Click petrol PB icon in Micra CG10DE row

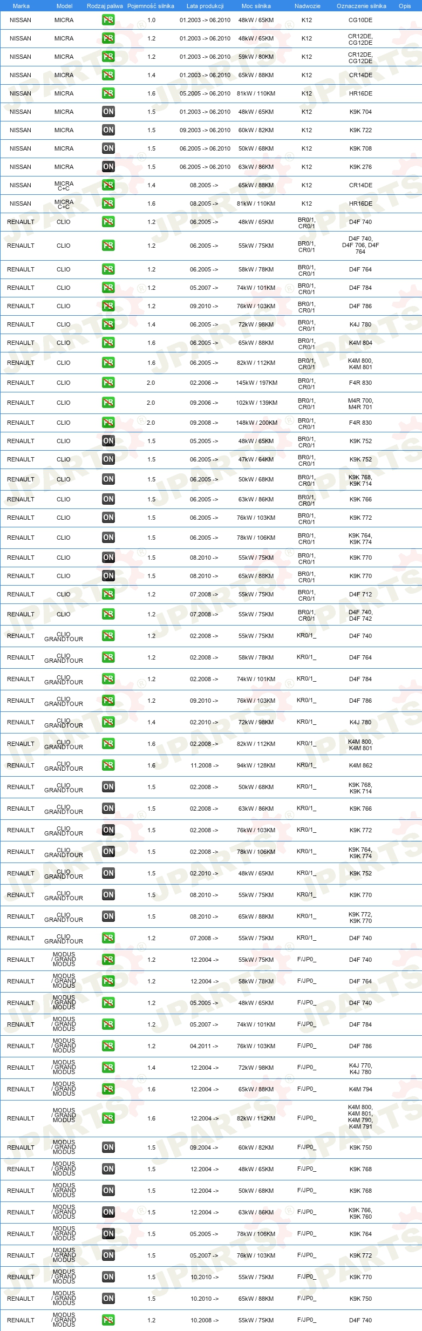click(x=108, y=20)
